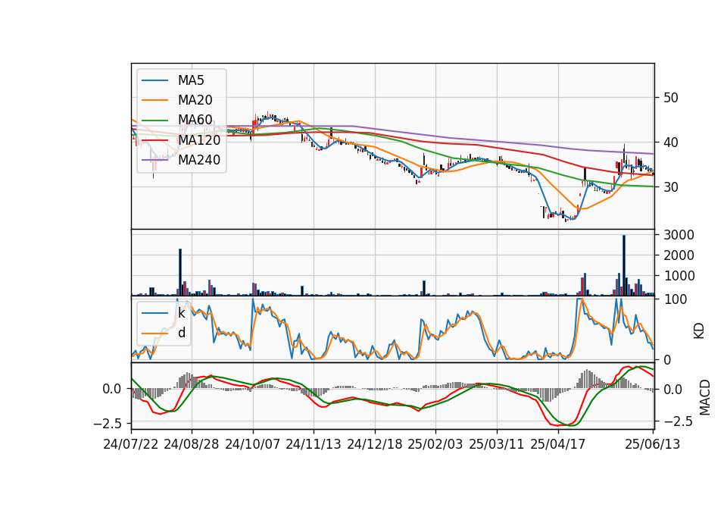Click the 25/06/13 date label

tap(652, 444)
